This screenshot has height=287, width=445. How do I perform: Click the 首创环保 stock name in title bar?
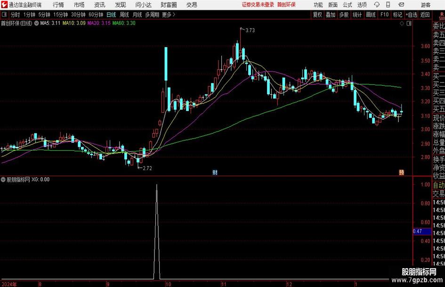coord(286,5)
